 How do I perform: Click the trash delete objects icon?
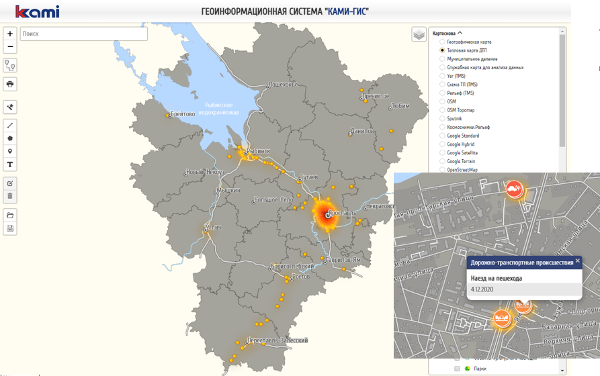pos(10,196)
